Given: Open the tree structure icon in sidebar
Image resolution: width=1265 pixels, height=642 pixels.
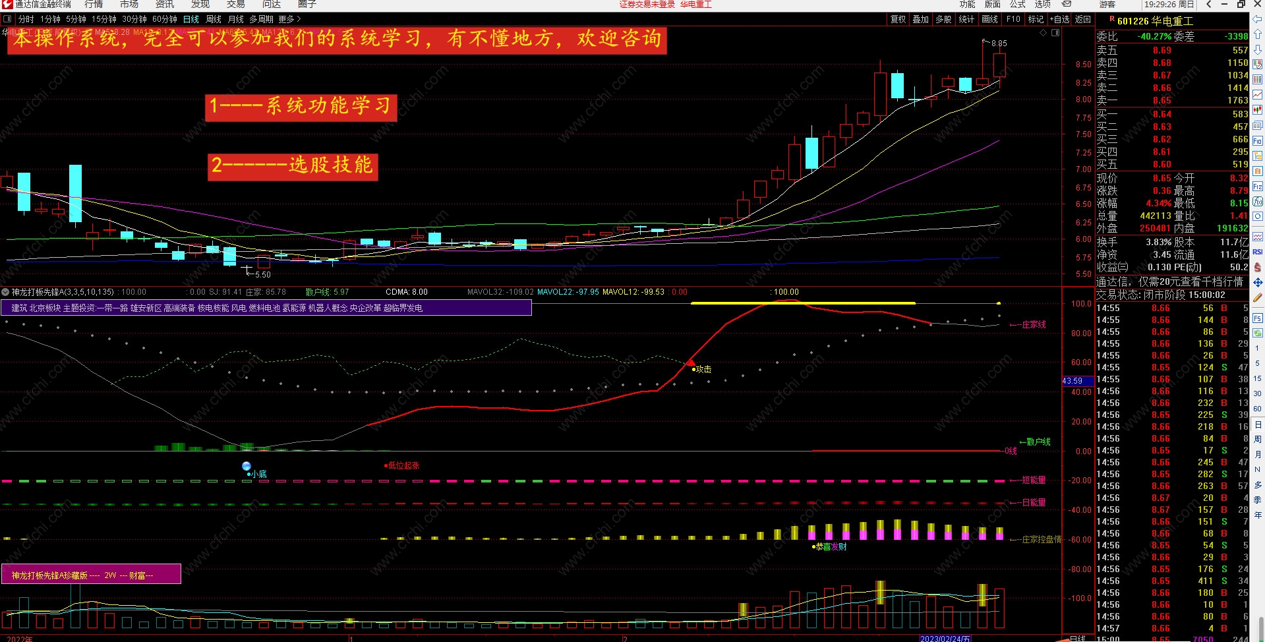Looking at the screenshot, I should tap(1258, 156).
